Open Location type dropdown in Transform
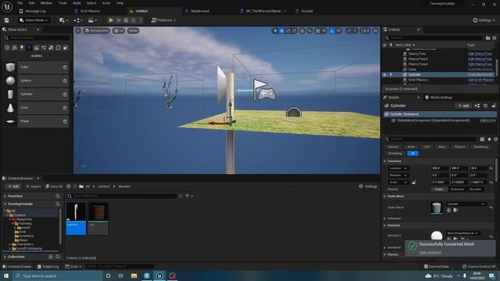This screenshot has width=500, height=281. tap(398, 169)
